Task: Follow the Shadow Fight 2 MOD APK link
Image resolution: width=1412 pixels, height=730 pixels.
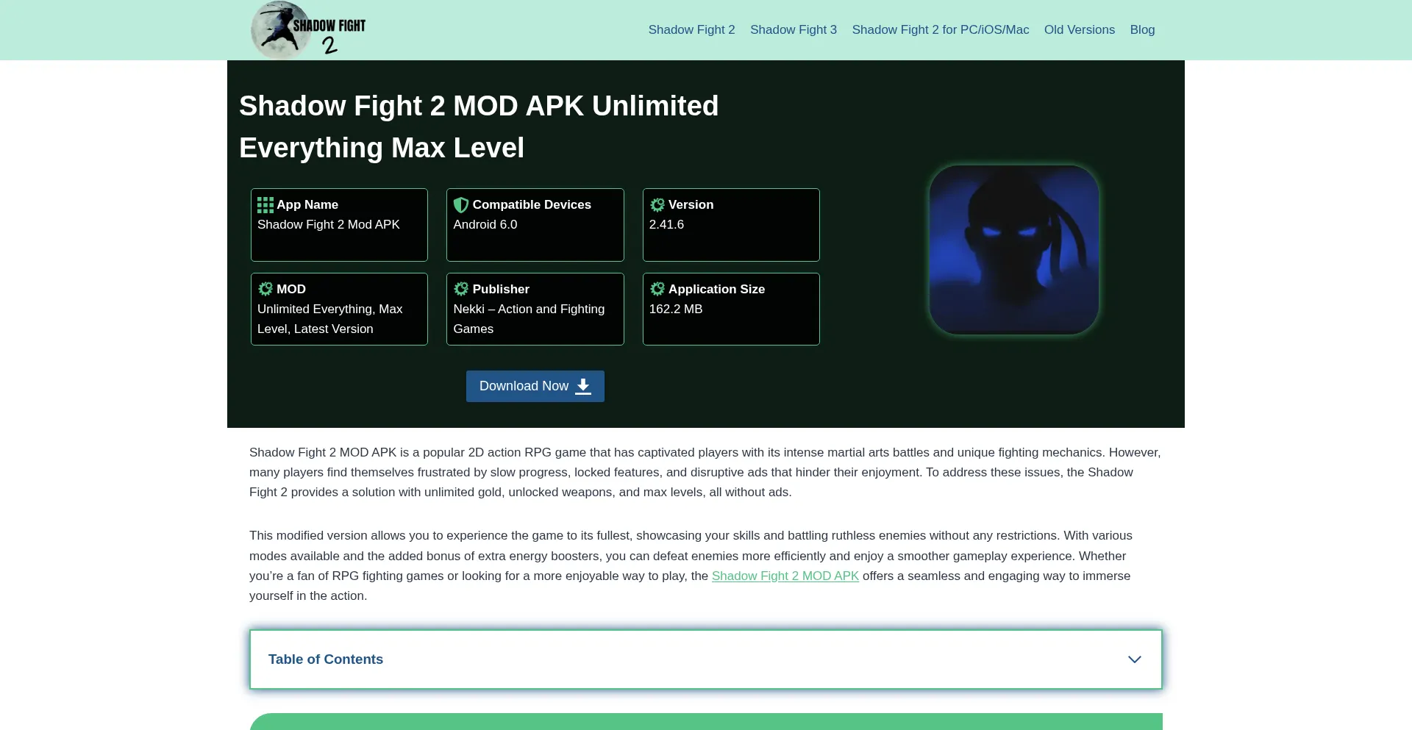Action: point(785,576)
